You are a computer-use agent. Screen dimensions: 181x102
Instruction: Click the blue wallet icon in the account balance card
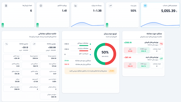coord(145,6)
